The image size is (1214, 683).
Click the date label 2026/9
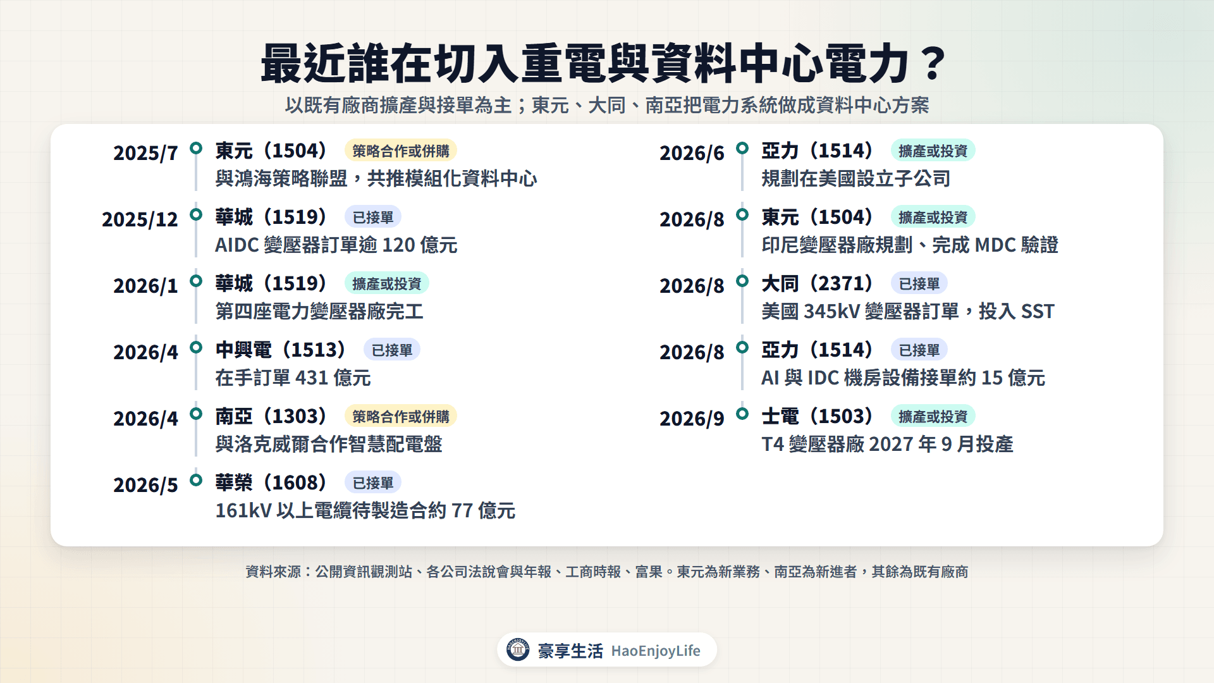click(x=692, y=419)
